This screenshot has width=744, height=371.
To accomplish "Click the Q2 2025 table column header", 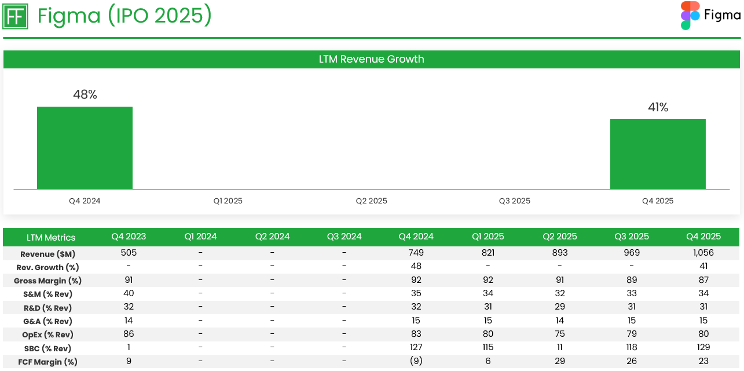I will 559,237.
